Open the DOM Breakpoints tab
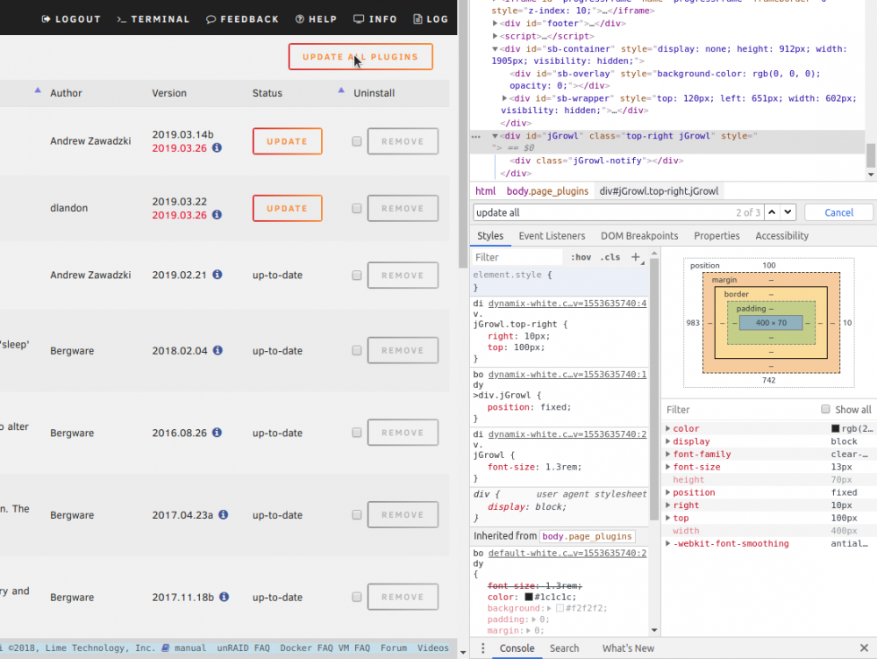This screenshot has height=659, width=877. click(x=639, y=236)
